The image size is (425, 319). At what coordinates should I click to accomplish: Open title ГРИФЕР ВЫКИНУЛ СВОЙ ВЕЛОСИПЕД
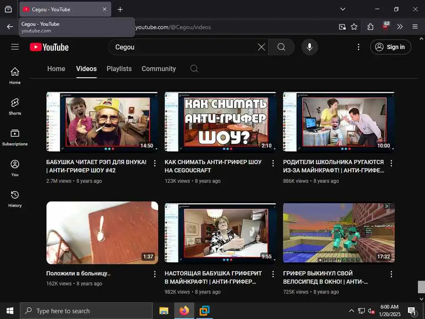point(325,277)
